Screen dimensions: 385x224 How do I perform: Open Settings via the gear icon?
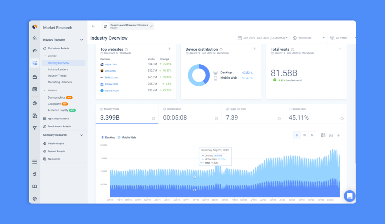pos(34,198)
